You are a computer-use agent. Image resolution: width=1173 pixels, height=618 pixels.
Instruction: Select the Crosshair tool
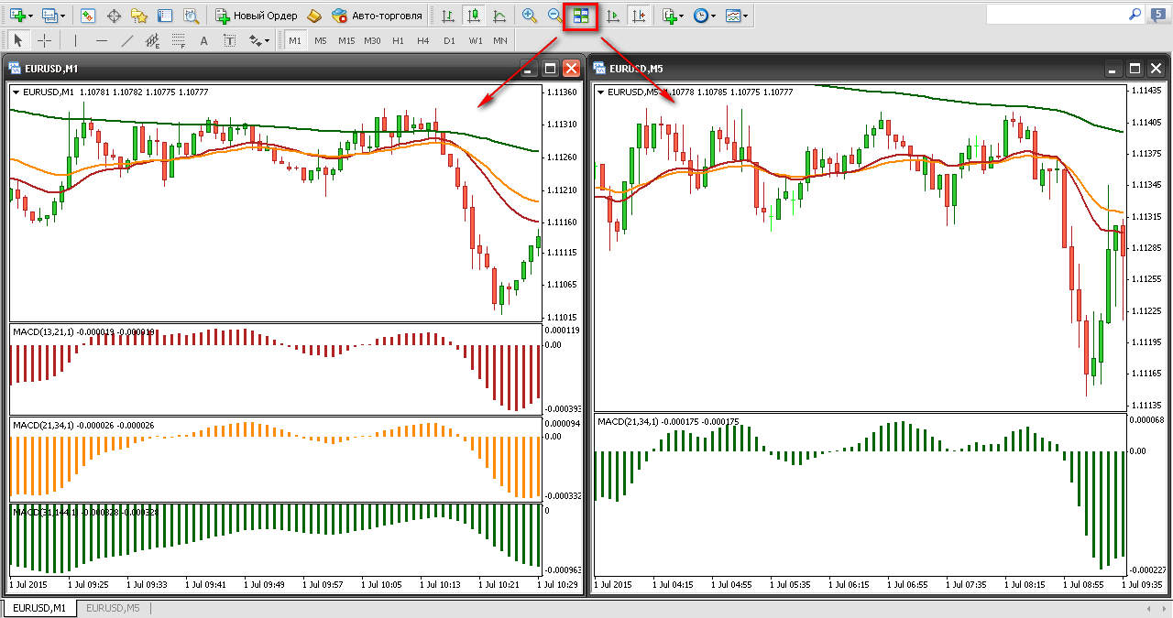pos(44,40)
